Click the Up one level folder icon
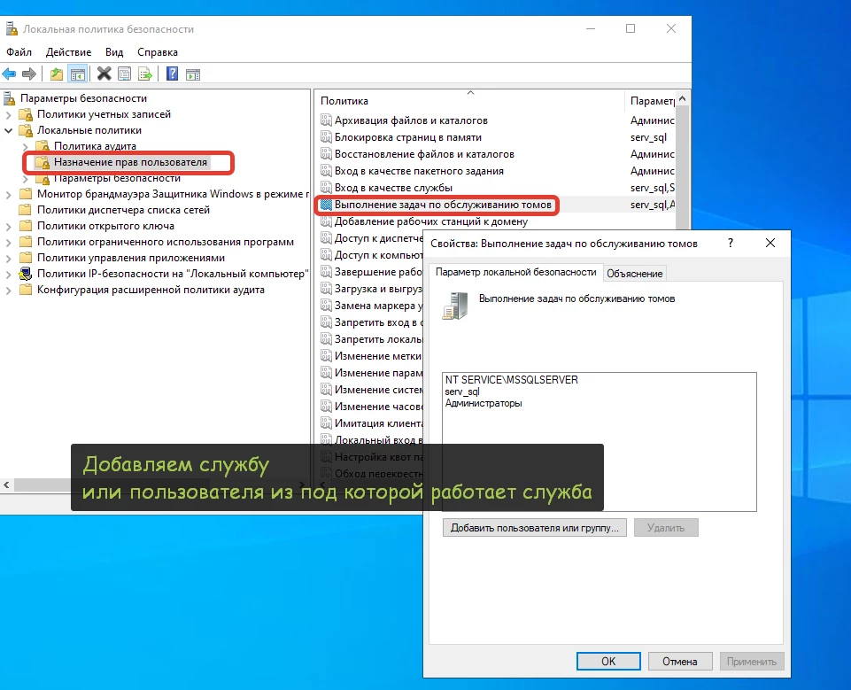 pyautogui.click(x=57, y=74)
